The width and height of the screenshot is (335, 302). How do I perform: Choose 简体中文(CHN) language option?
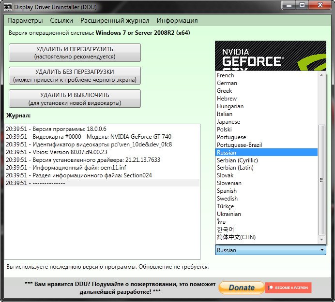point(236,237)
